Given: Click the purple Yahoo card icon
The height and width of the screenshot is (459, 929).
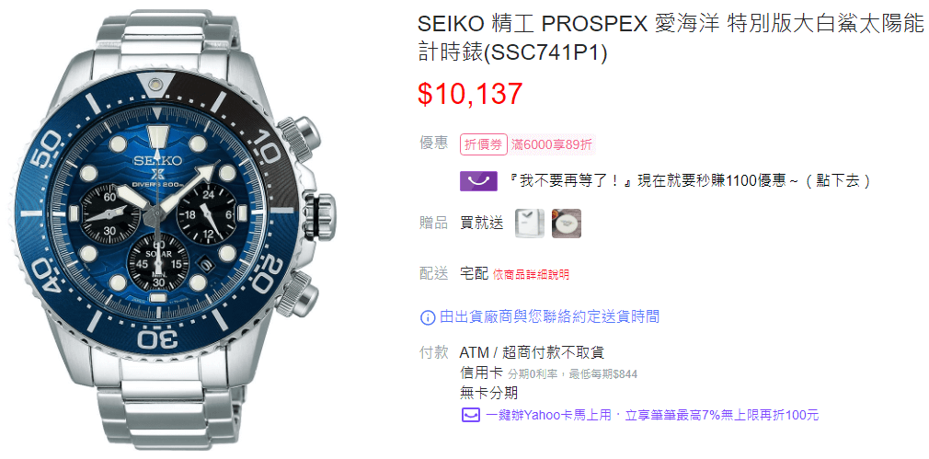Looking at the screenshot, I should (470, 415).
